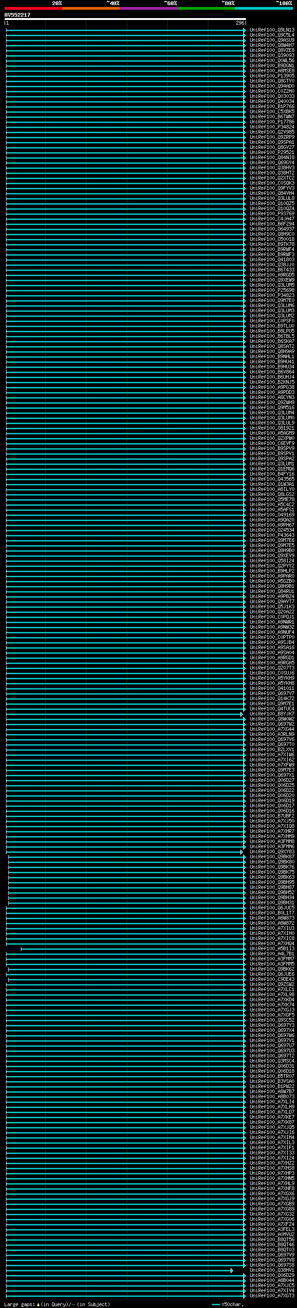Image resolution: width=297 pixels, height=1308 pixels.
Task: Select the label UniRef100_A3FEL3
Action: [x=272, y=1229]
